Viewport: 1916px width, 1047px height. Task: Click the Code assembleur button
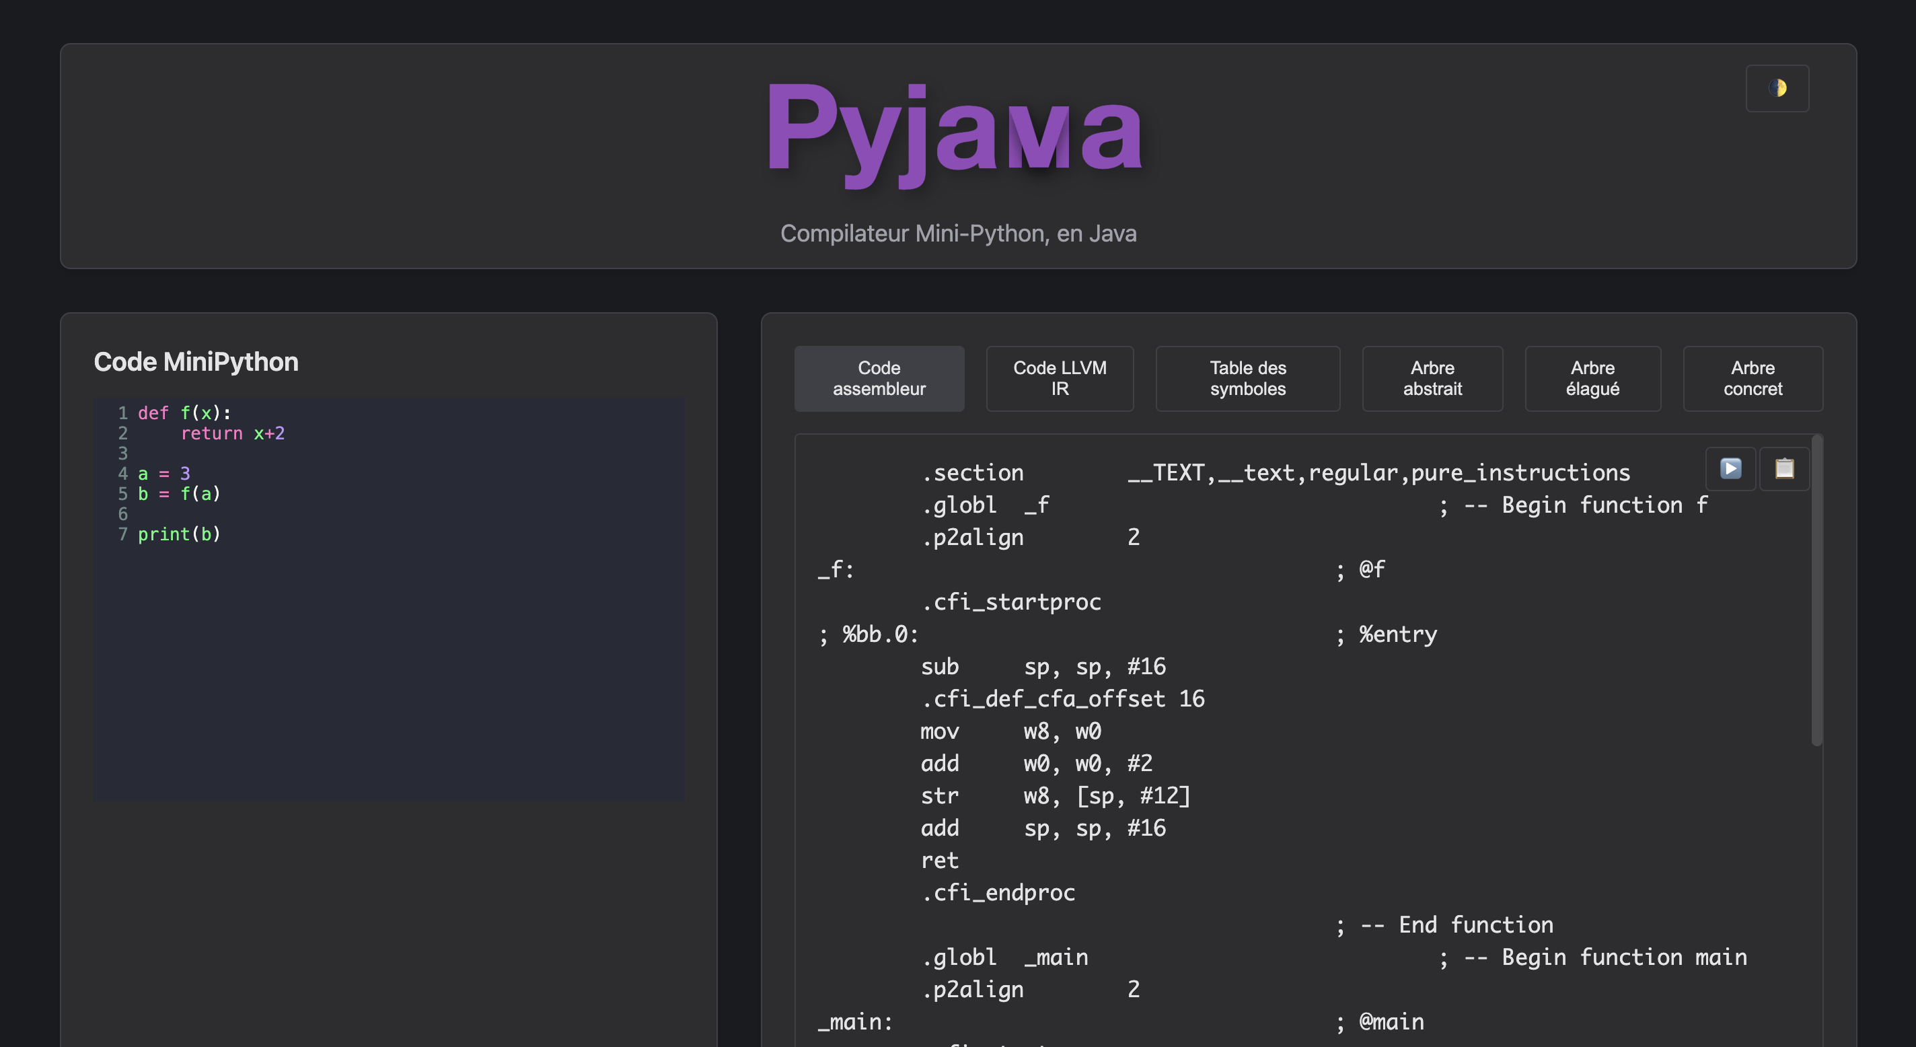(x=879, y=379)
